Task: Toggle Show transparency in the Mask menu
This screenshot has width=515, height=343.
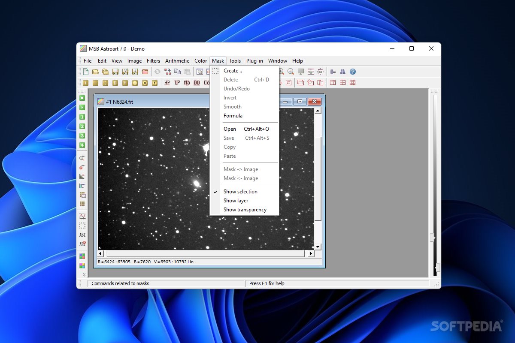Action: click(244, 210)
